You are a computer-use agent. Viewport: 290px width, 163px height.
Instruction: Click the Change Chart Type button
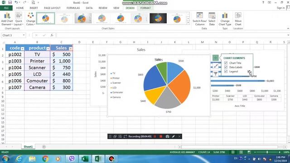click(x=225, y=19)
